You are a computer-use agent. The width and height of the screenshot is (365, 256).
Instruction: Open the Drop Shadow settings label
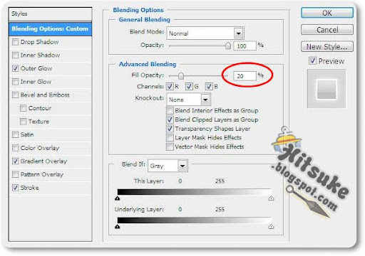point(39,42)
